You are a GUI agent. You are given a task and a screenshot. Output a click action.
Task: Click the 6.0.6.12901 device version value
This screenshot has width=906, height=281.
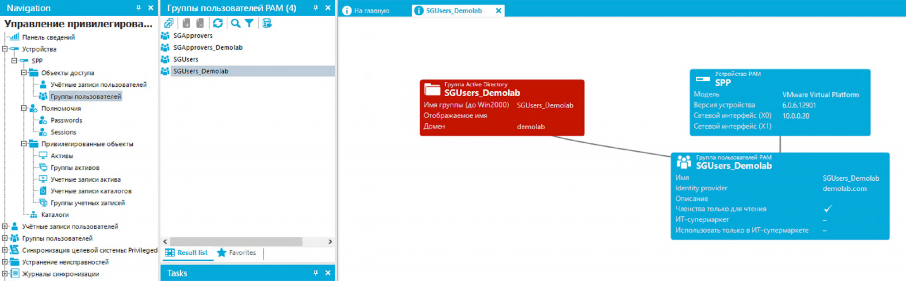(799, 105)
